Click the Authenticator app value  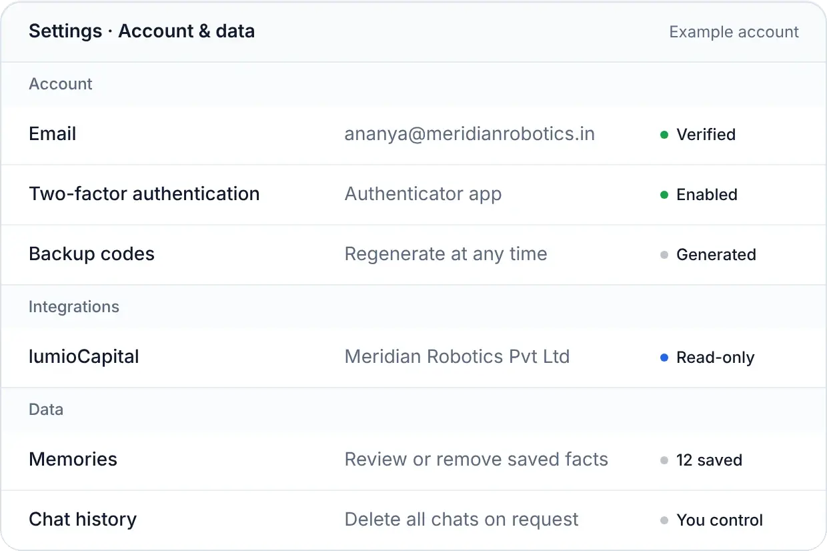click(x=423, y=194)
